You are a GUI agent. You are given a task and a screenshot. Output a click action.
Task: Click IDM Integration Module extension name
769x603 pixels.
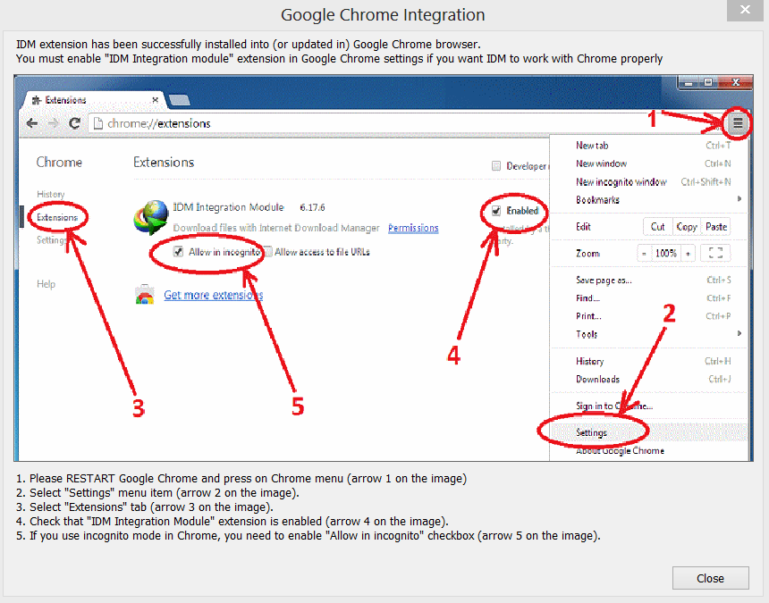pyautogui.click(x=229, y=207)
